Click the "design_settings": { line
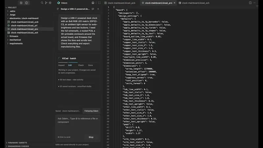 click(130, 16)
